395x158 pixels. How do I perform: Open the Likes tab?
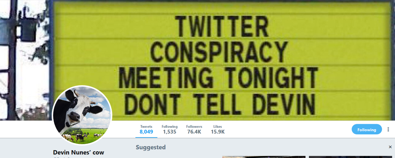(218, 129)
